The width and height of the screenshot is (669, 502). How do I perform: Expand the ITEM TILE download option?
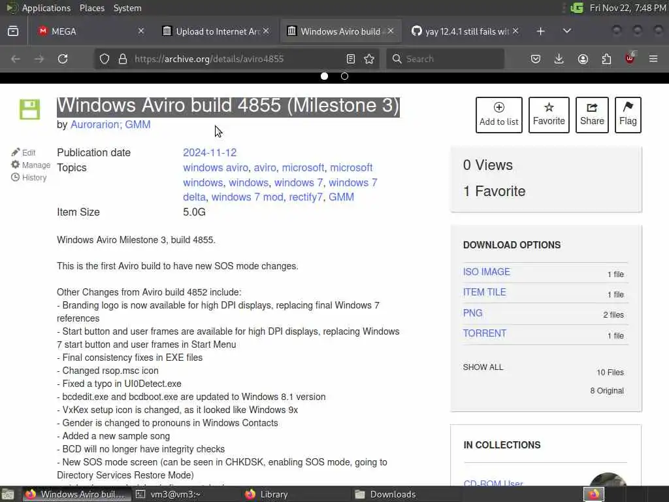484,292
